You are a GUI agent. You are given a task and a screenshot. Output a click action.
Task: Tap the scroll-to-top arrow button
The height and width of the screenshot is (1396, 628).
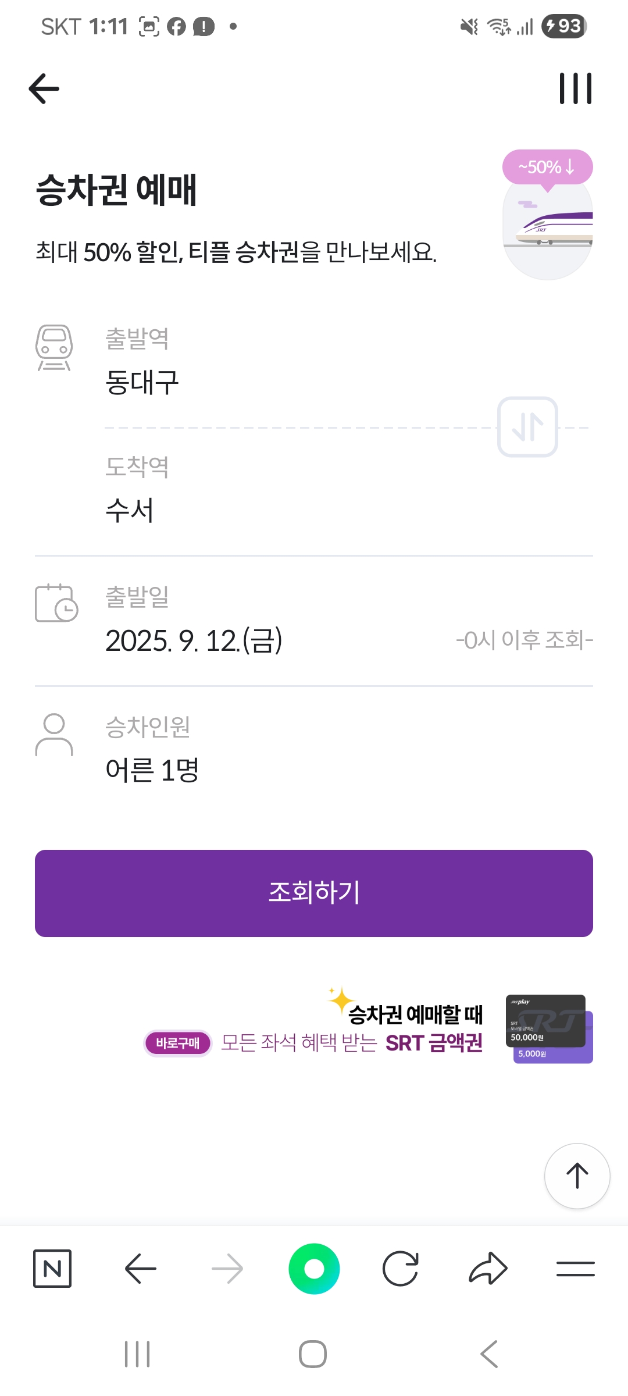[577, 1176]
